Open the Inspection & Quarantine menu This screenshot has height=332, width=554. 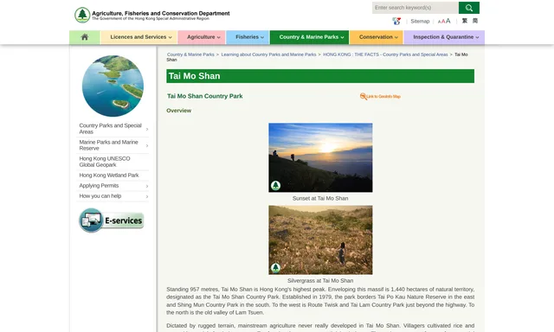[x=444, y=37]
